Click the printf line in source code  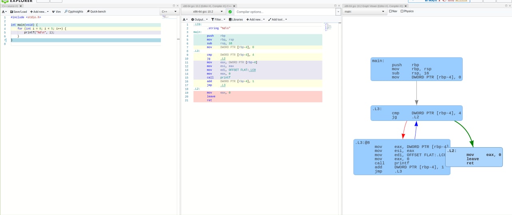coord(86,32)
